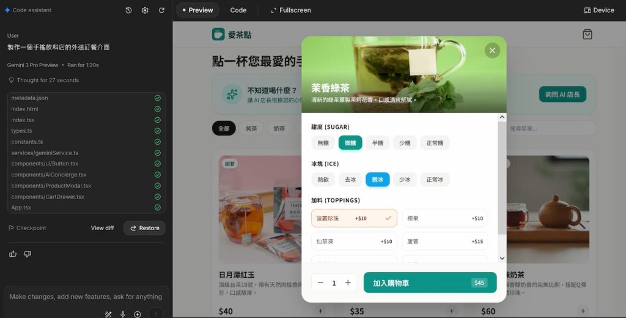Open the version history icon
Image resolution: width=626 pixels, height=318 pixels.
point(128,10)
